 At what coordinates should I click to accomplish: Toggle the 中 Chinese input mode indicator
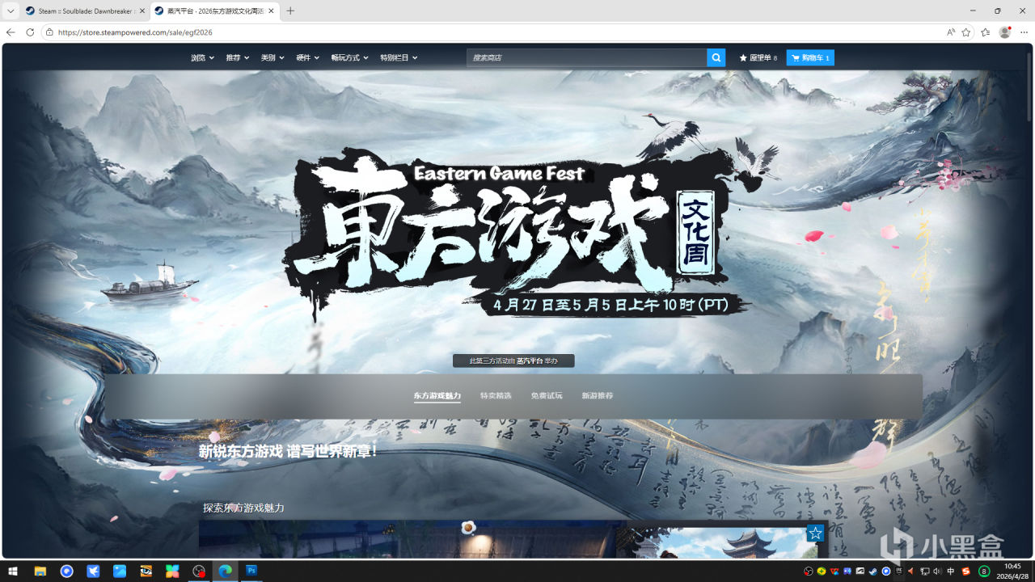click(x=951, y=571)
